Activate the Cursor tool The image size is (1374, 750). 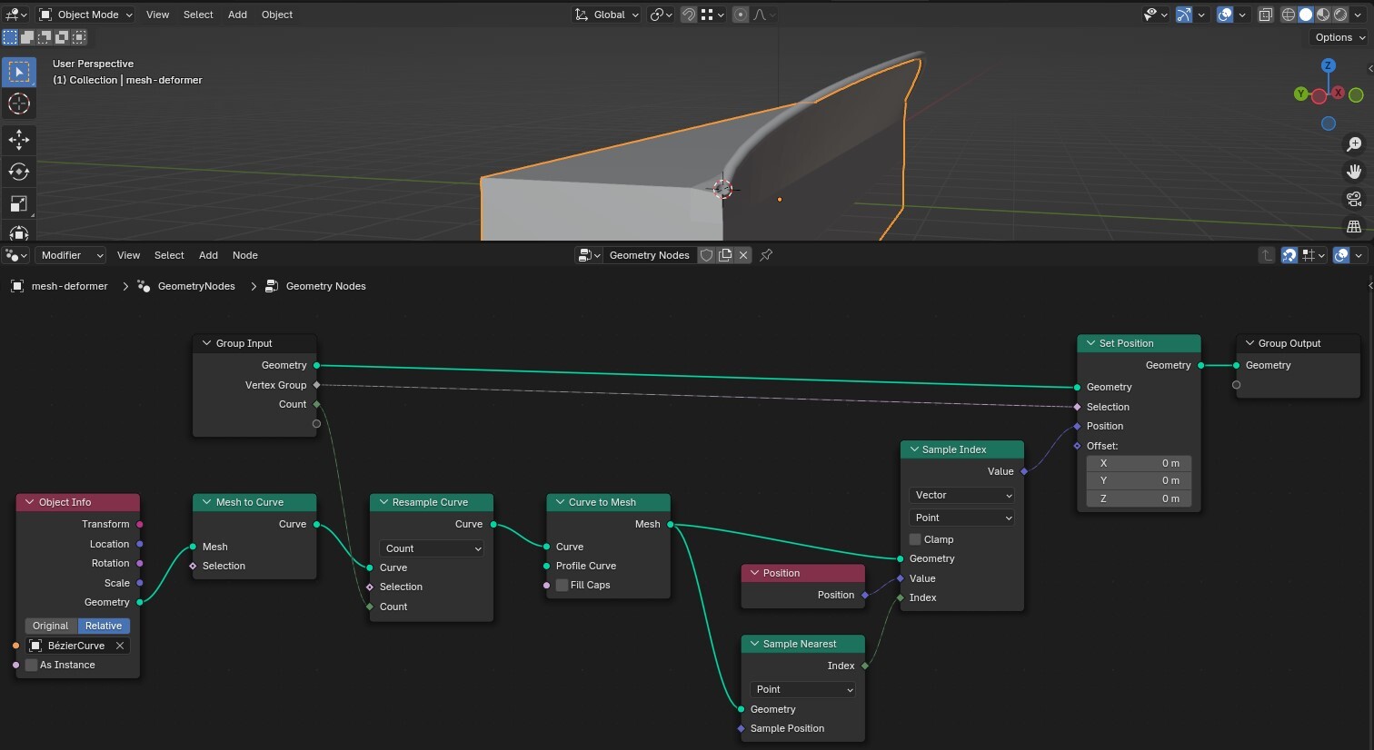pos(19,104)
